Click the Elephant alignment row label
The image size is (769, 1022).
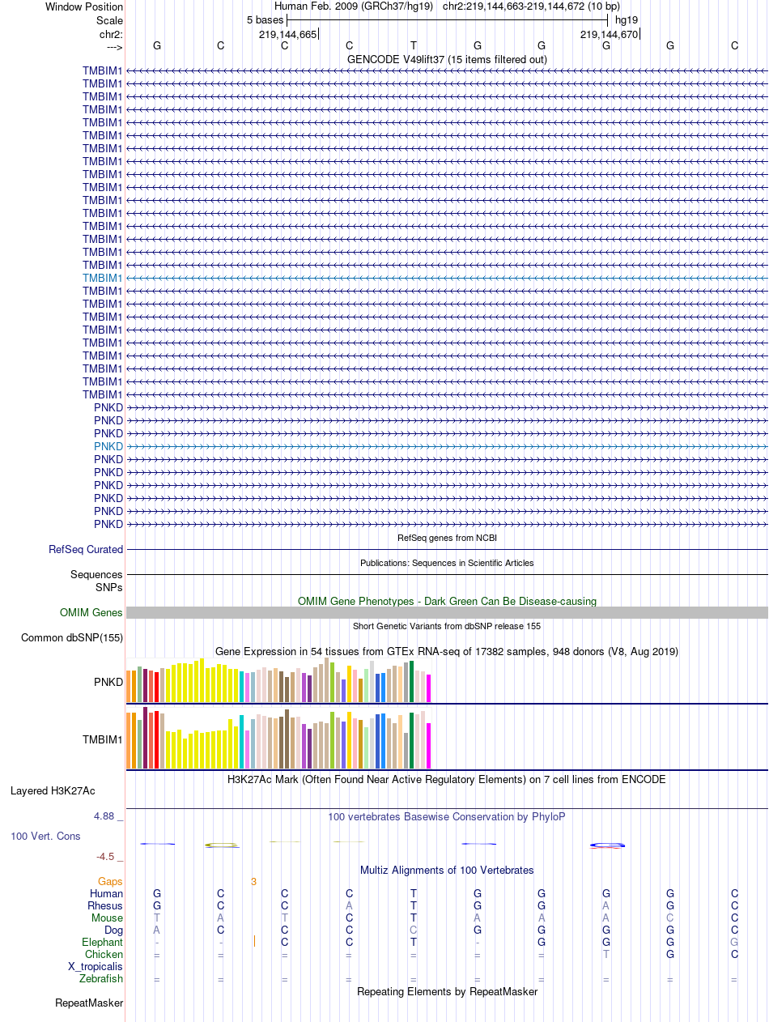(103, 942)
